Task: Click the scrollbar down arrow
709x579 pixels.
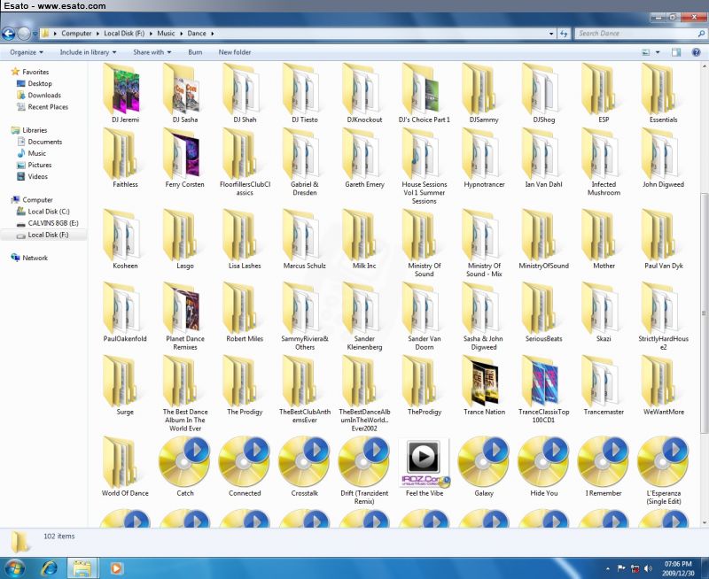Action: click(704, 523)
